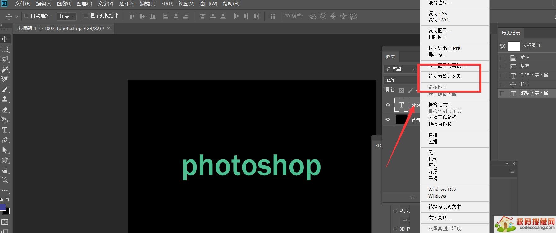Select the Pen tool
The image size is (556, 233).
pos(5,140)
